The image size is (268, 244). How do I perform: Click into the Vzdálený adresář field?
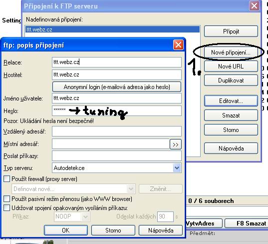pos(117,131)
